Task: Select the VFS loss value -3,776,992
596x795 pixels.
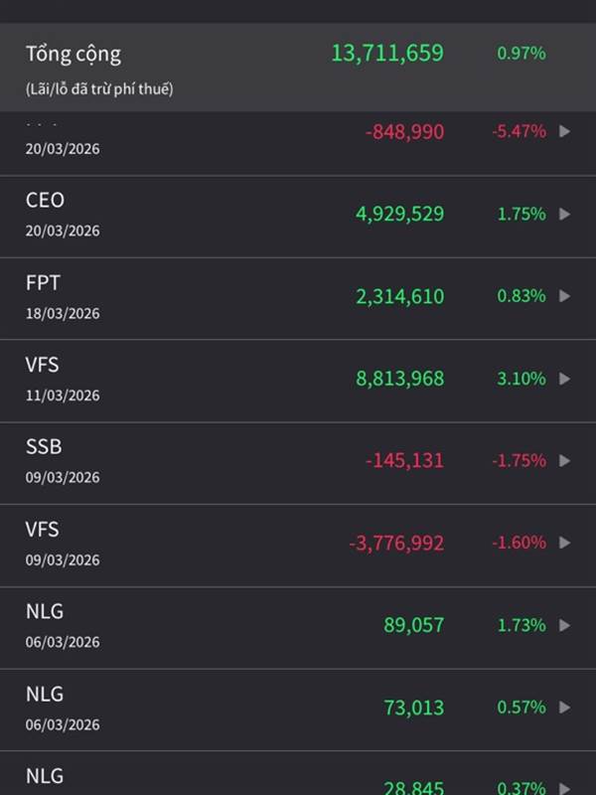Action: click(396, 543)
